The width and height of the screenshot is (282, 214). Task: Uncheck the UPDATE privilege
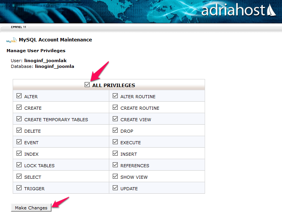click(x=115, y=188)
